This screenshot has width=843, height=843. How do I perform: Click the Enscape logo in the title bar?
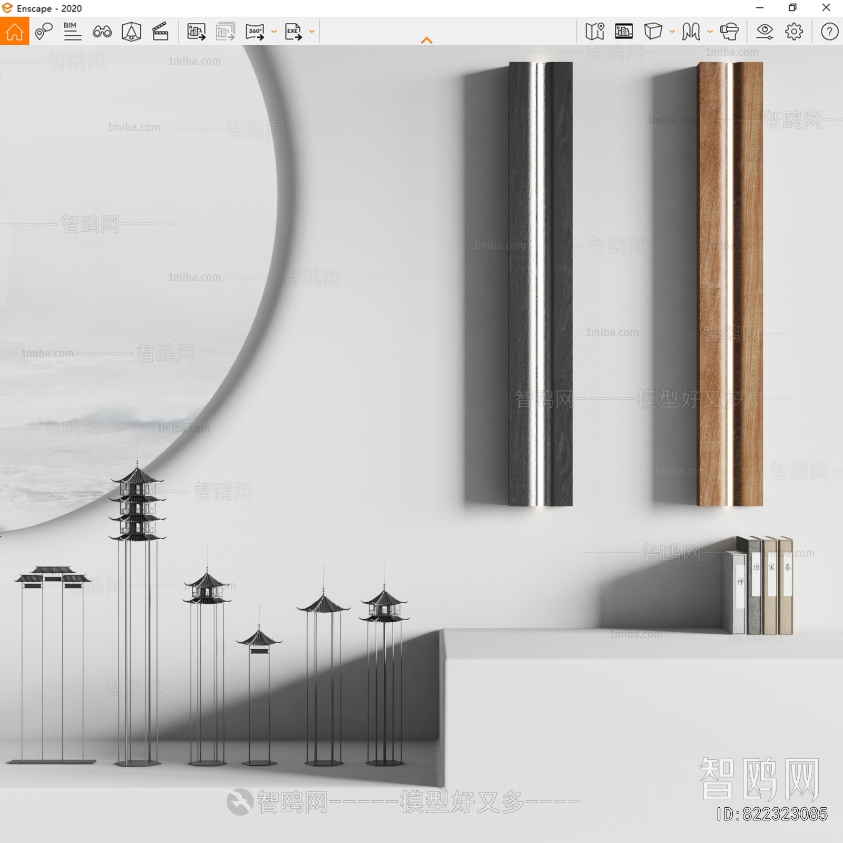7,8
